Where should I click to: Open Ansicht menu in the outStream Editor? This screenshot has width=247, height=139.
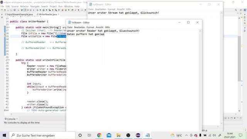click(x=120, y=9)
